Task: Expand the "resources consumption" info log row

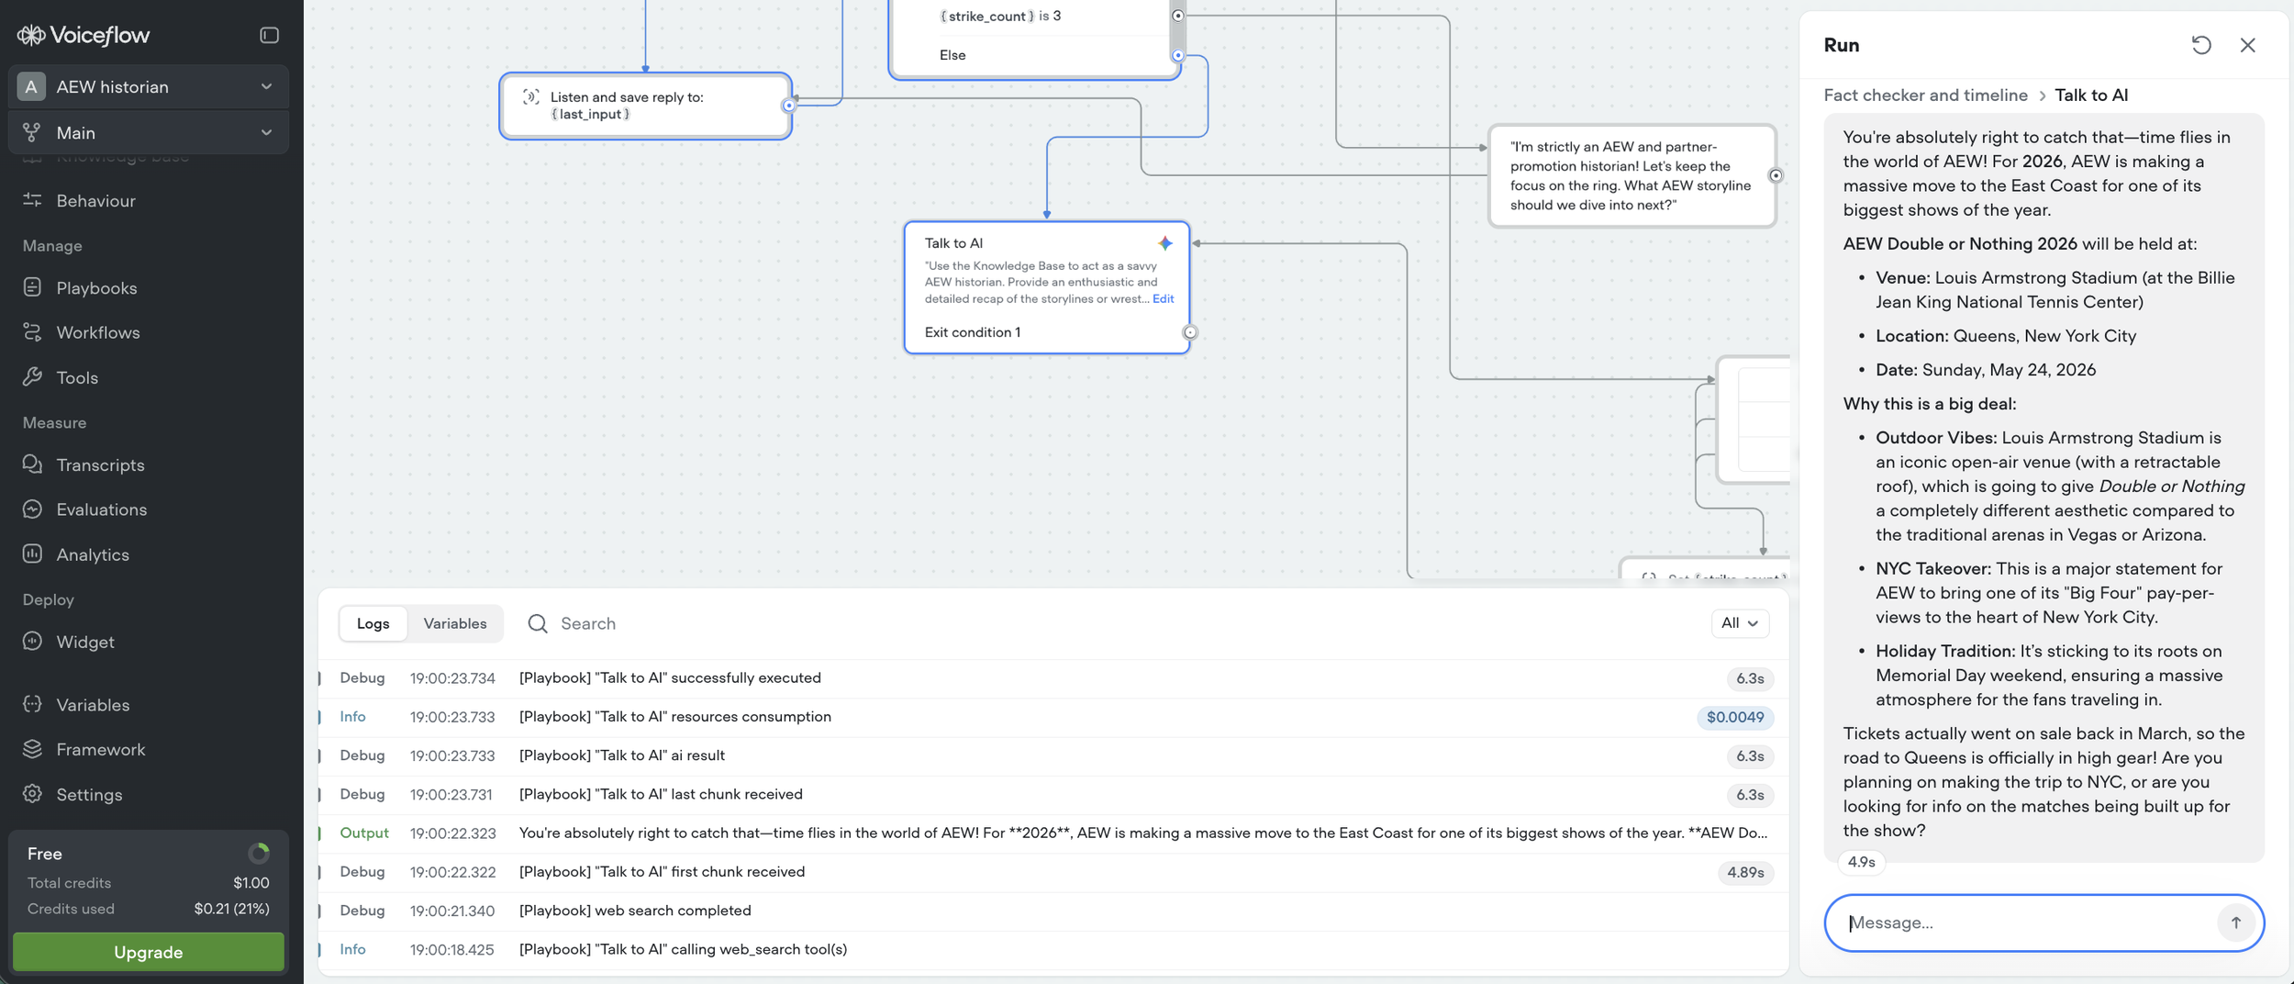Action: pyautogui.click(x=1053, y=717)
